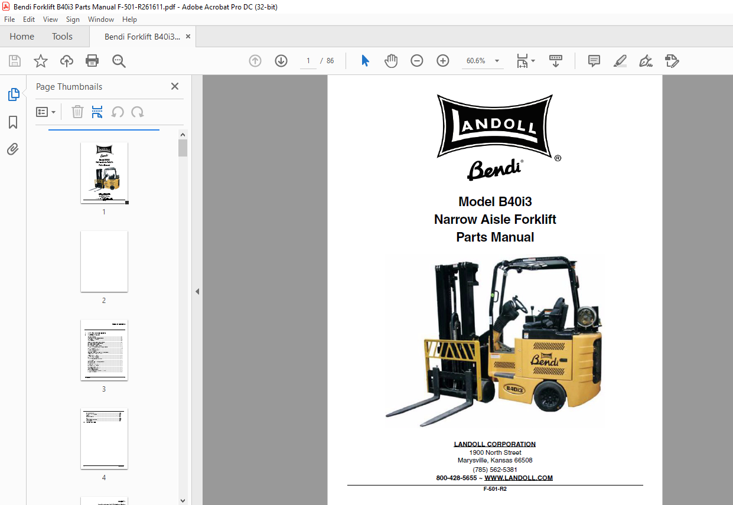Go to previous page arrow
The height and width of the screenshot is (505, 733).
click(255, 61)
